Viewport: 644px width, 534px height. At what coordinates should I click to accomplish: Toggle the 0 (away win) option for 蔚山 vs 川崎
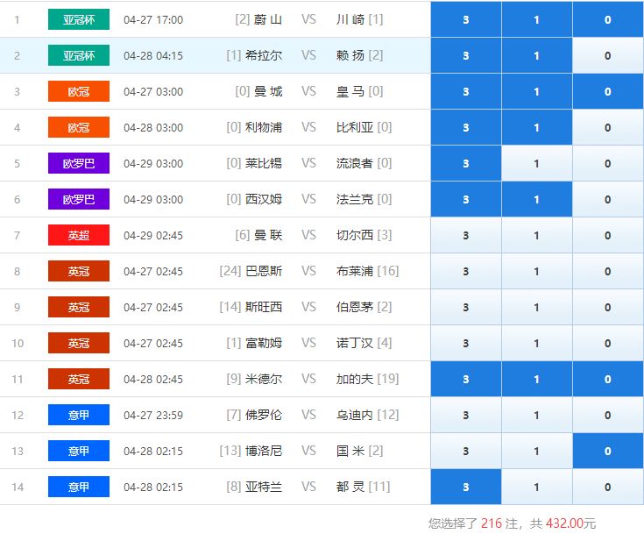[x=608, y=19]
